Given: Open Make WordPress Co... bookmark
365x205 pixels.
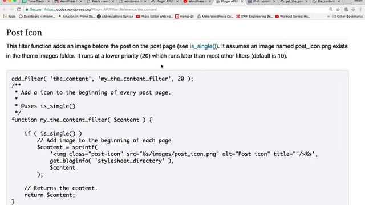Looking at the screenshot, I should click(215, 17).
